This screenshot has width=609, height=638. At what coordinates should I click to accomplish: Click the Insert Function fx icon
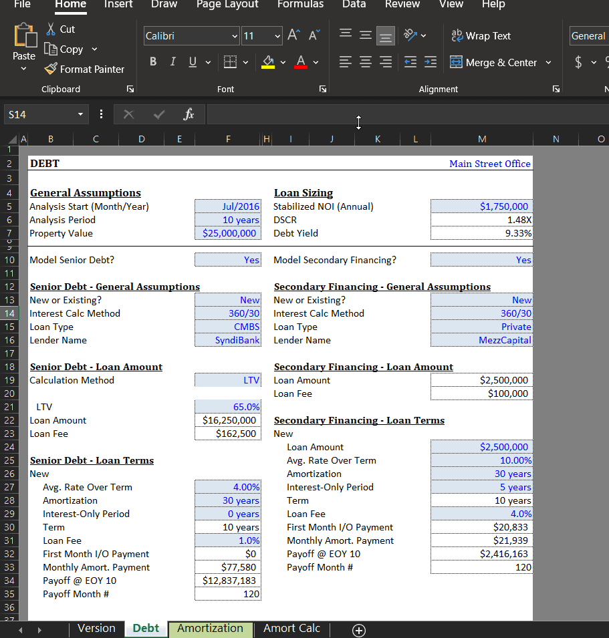(189, 115)
